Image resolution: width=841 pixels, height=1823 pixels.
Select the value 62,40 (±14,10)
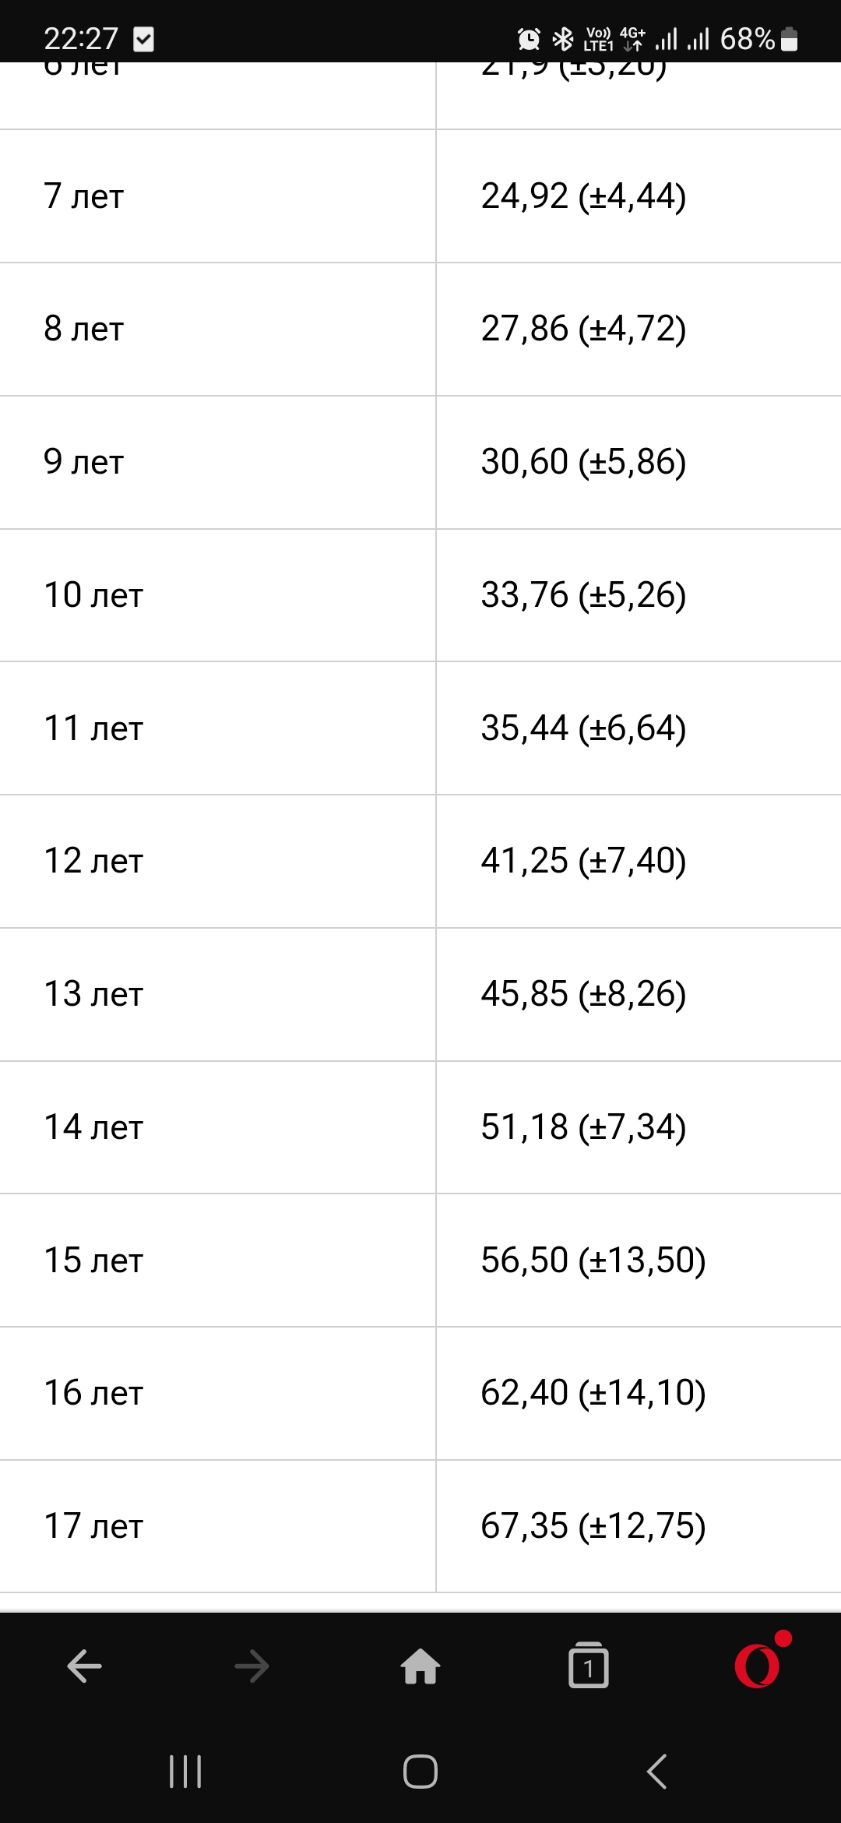pyautogui.click(x=593, y=1393)
